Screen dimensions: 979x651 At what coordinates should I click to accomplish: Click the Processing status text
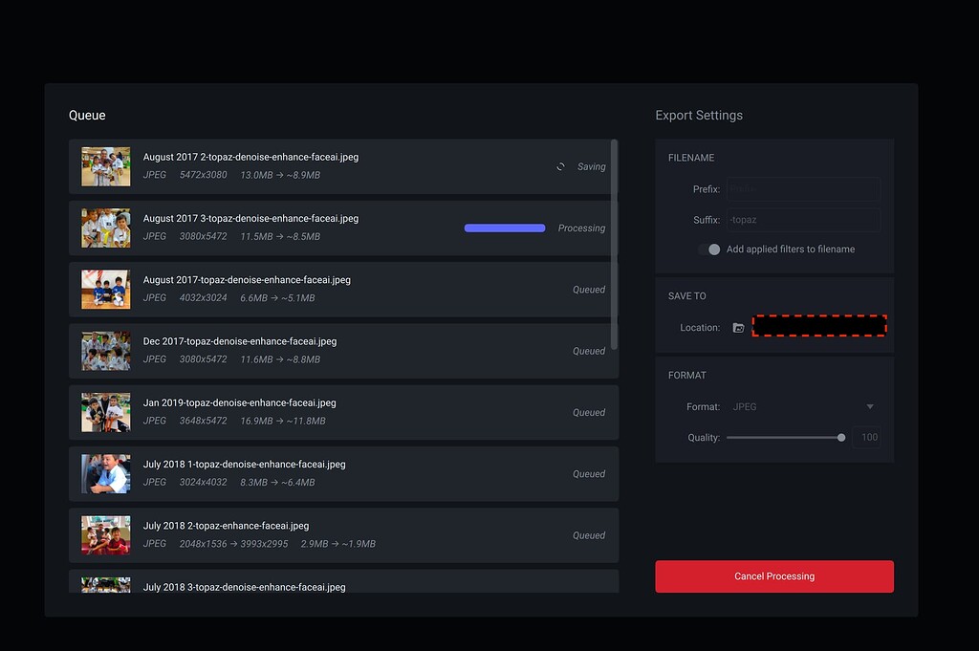(581, 228)
